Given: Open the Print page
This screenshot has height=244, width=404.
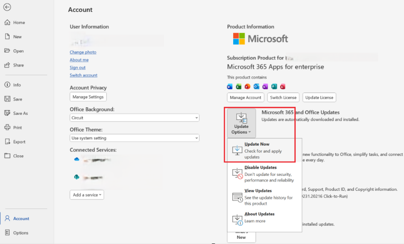Looking at the screenshot, I should (13, 127).
